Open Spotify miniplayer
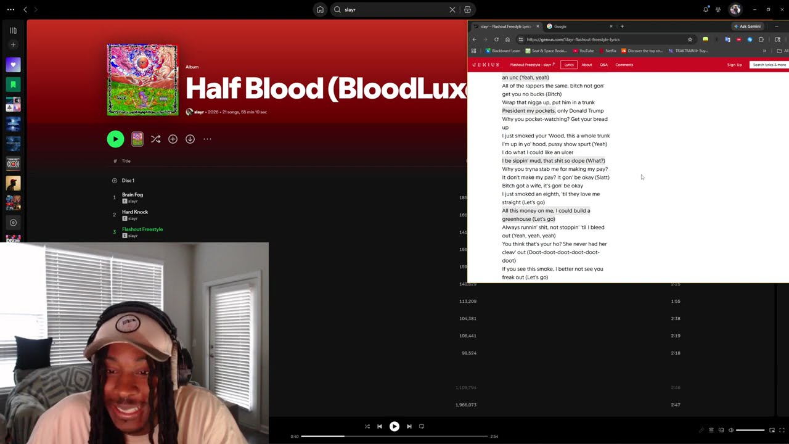 [x=772, y=430]
